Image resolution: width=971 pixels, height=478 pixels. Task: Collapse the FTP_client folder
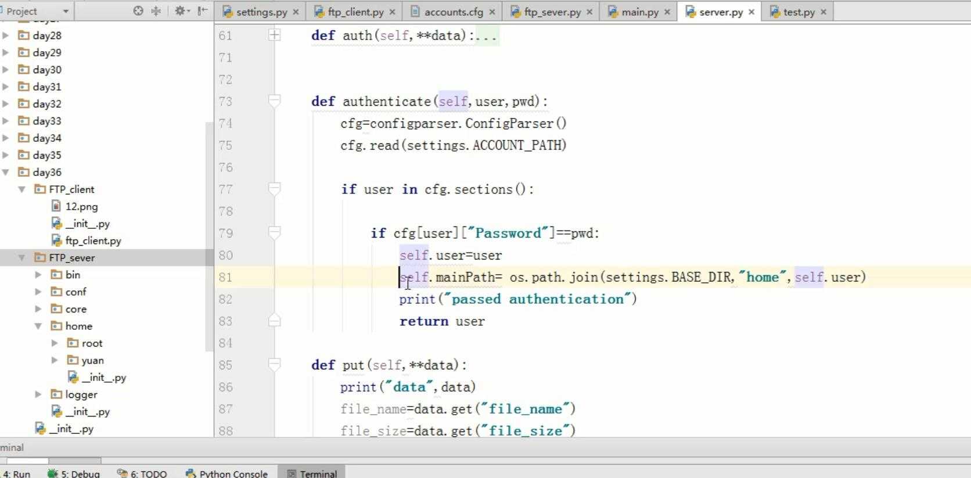pos(21,189)
